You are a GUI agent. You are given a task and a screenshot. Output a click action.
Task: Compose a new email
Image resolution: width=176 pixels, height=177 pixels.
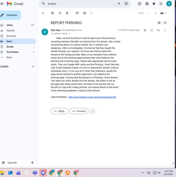(x=10, y=15)
